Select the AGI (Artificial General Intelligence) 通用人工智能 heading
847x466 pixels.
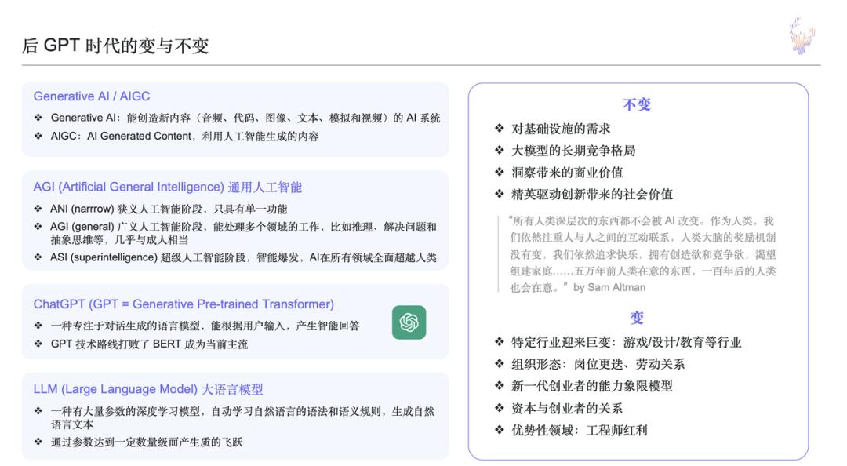click(x=168, y=187)
